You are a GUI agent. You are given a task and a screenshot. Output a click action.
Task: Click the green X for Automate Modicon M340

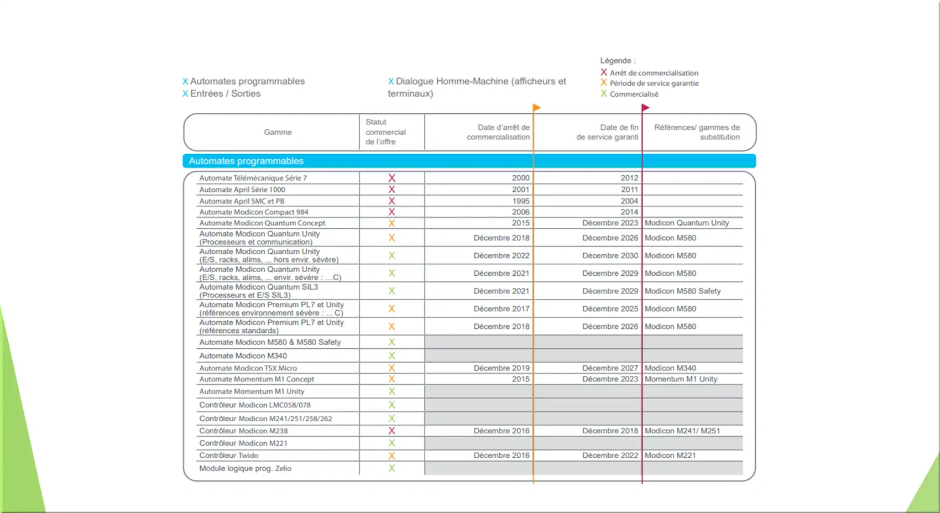(x=391, y=356)
